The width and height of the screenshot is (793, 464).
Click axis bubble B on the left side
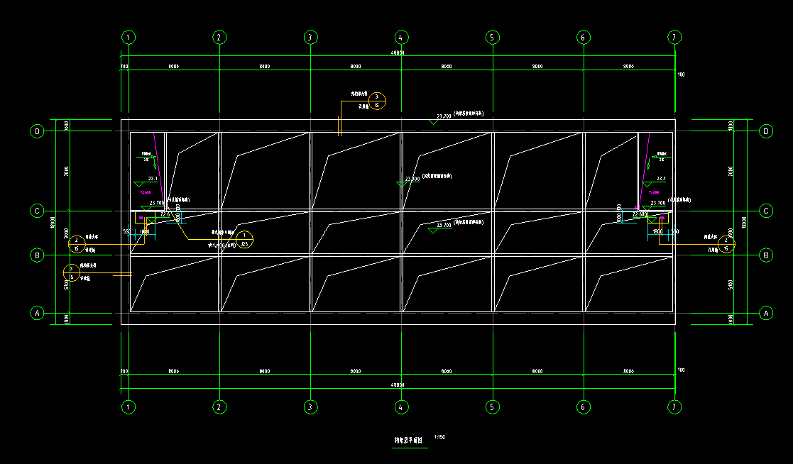pos(35,255)
